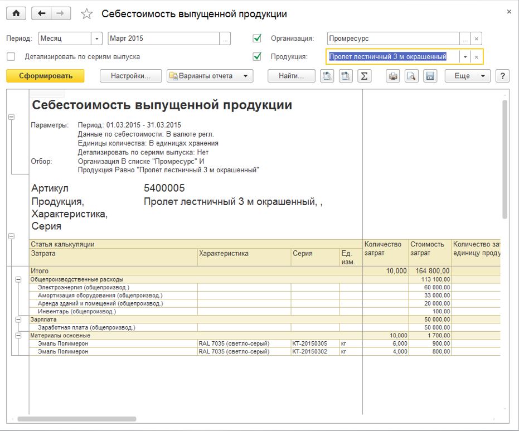Open selection dialog for Организация field
Image resolution: width=519 pixels, height=431 pixels.
click(465, 38)
